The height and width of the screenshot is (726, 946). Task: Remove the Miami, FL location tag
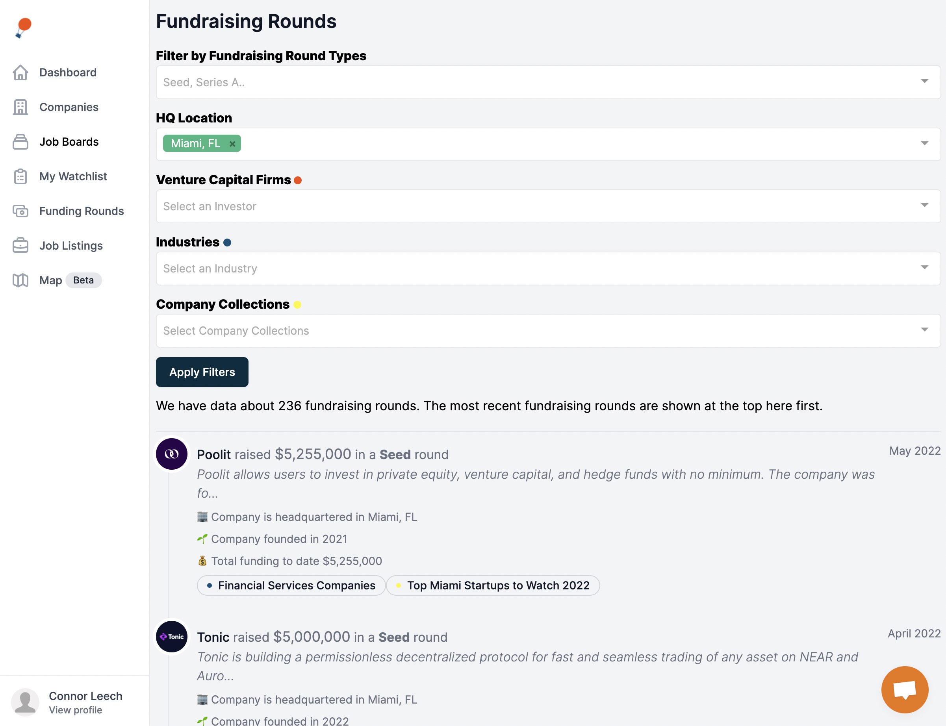tap(232, 144)
